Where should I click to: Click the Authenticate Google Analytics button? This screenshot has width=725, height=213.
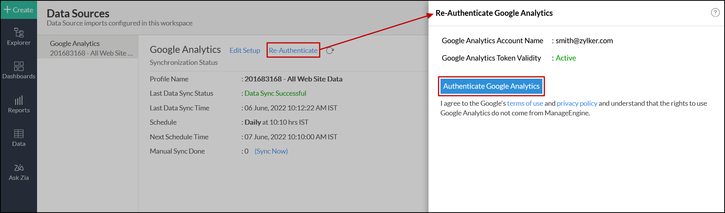[x=491, y=86]
